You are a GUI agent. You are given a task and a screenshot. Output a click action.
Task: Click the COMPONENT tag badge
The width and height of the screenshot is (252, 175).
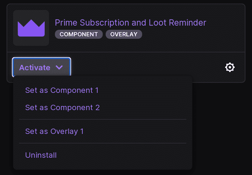point(79,34)
